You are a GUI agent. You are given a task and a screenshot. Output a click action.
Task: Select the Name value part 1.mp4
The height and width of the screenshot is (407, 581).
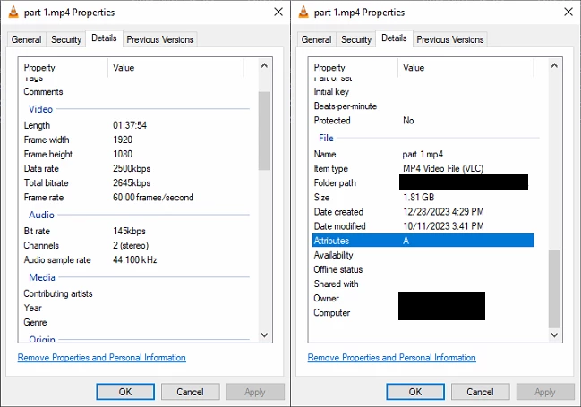coord(423,155)
